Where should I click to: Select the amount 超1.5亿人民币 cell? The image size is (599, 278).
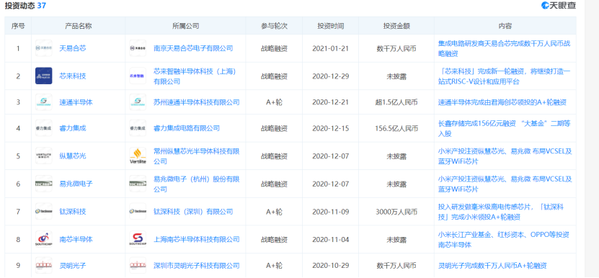(x=396, y=102)
